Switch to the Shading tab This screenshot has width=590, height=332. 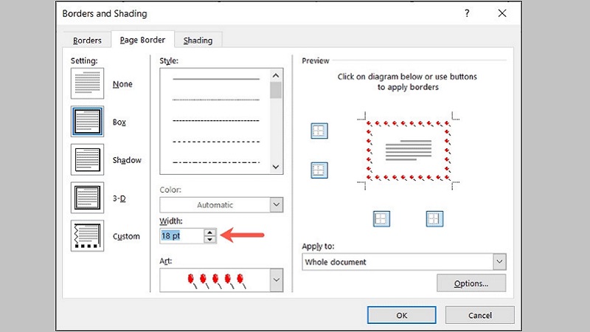point(198,41)
